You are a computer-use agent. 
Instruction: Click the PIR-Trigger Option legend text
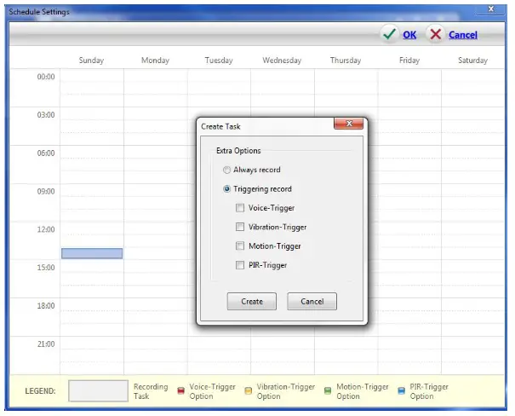[429, 391]
